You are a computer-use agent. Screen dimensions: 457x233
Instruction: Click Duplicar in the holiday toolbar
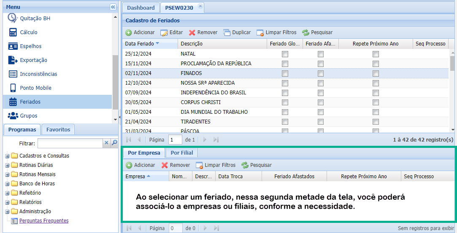click(x=237, y=32)
